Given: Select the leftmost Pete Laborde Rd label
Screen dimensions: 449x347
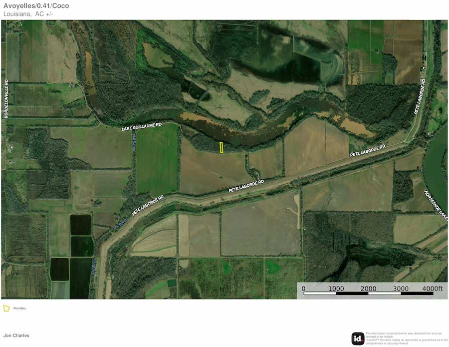Looking at the screenshot, I should pos(148,205).
